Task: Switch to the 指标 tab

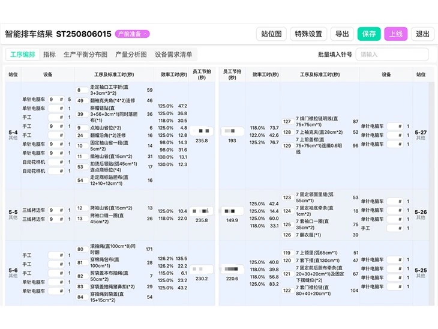Action: (x=49, y=54)
